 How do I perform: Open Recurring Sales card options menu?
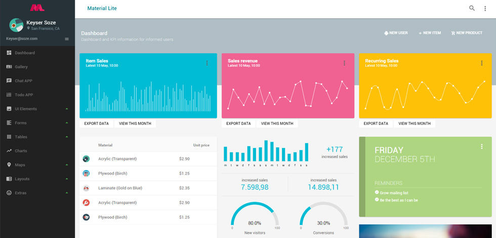pos(481,63)
